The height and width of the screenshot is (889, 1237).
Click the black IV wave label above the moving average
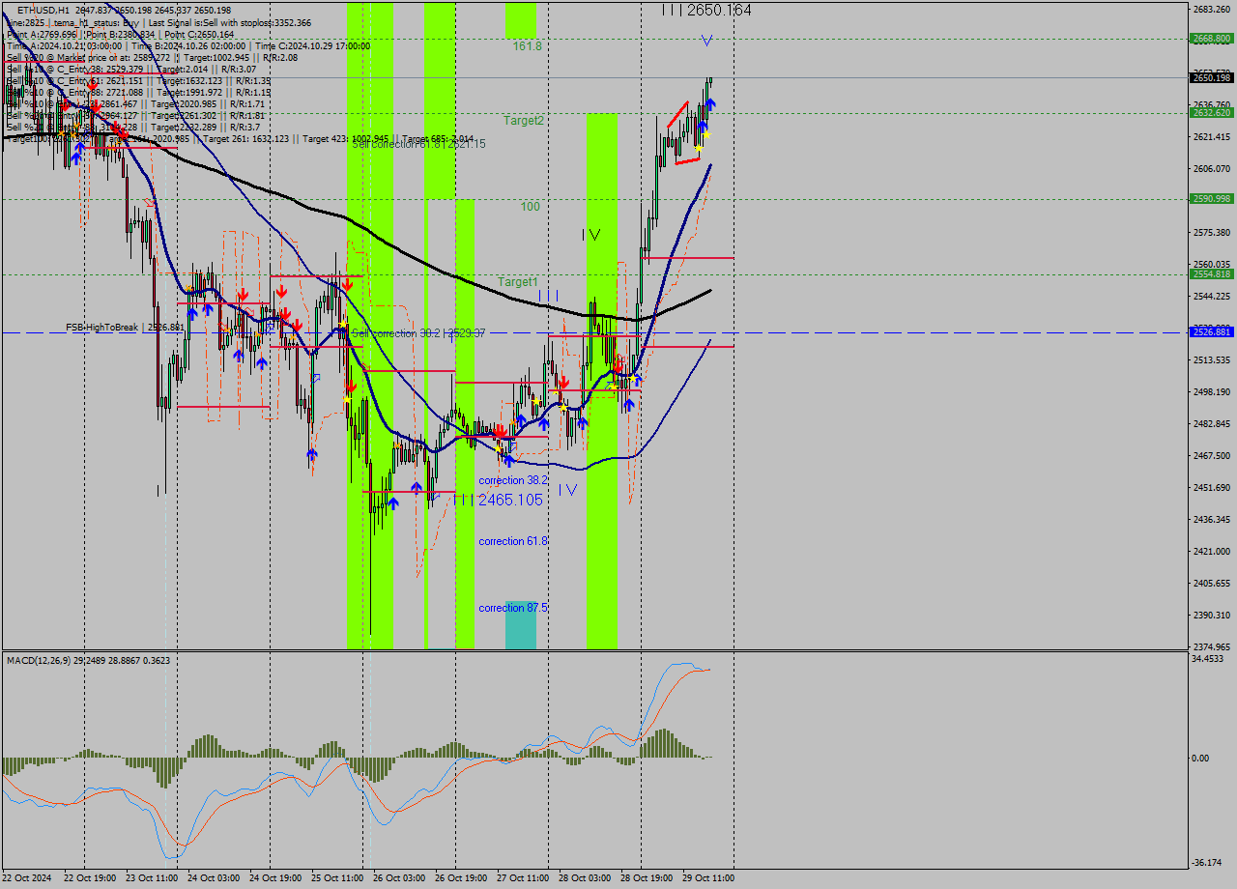pos(591,235)
